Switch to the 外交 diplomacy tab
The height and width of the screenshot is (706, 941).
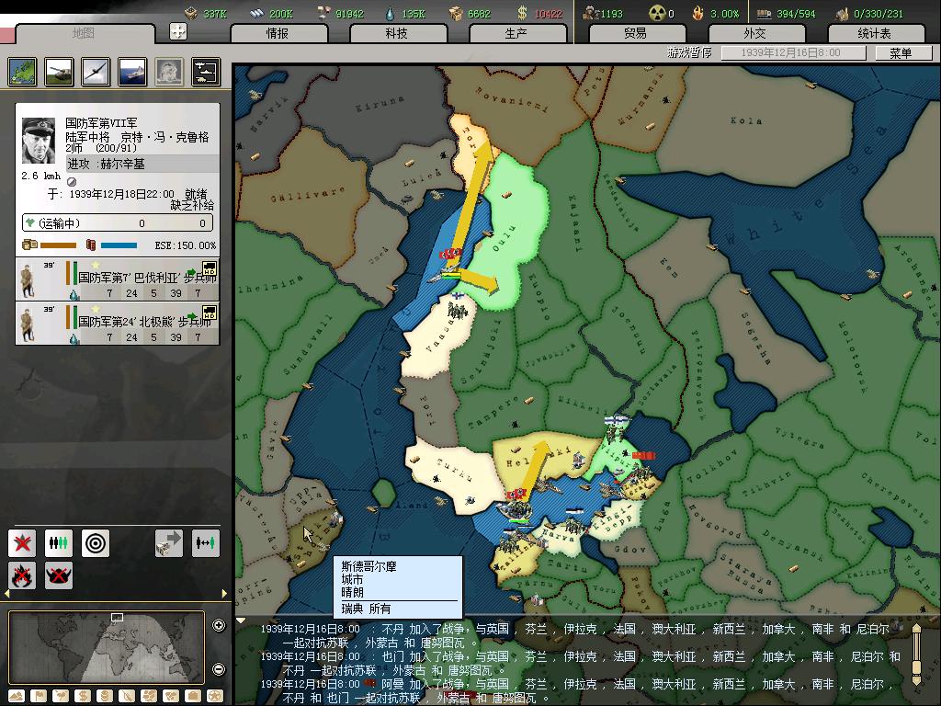[x=754, y=33]
